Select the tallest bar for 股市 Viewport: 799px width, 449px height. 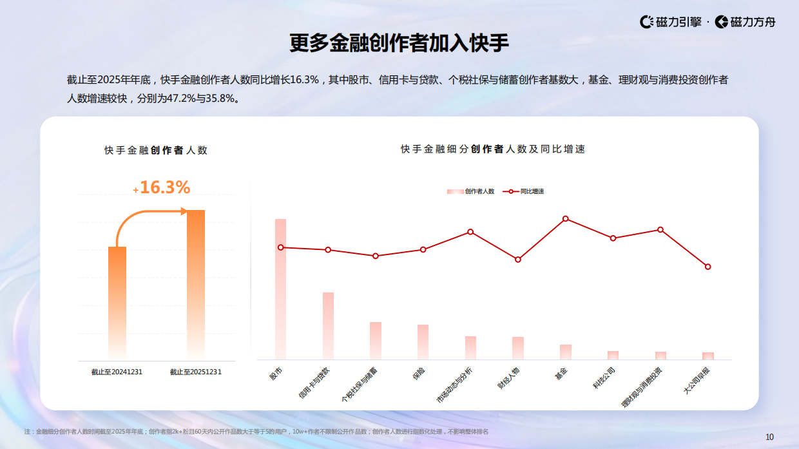point(280,290)
